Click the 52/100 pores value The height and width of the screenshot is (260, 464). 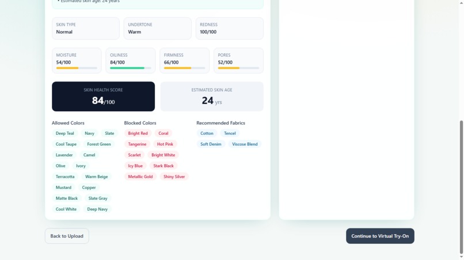(x=225, y=62)
